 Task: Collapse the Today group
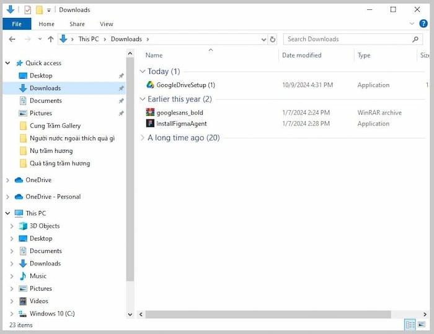coord(143,72)
